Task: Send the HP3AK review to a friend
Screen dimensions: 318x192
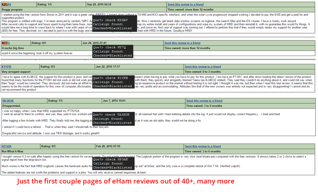Action: 203,146
